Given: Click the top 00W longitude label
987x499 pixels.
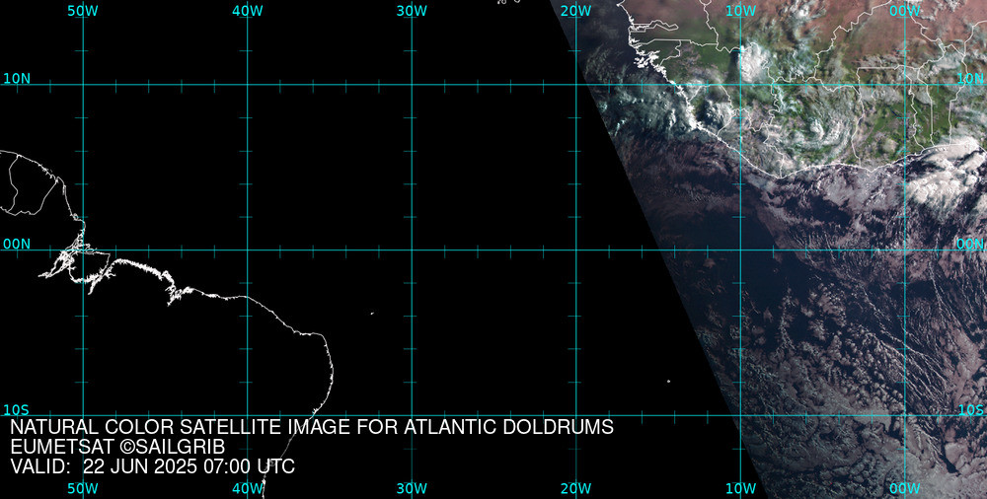Looking at the screenshot, I should [x=905, y=11].
